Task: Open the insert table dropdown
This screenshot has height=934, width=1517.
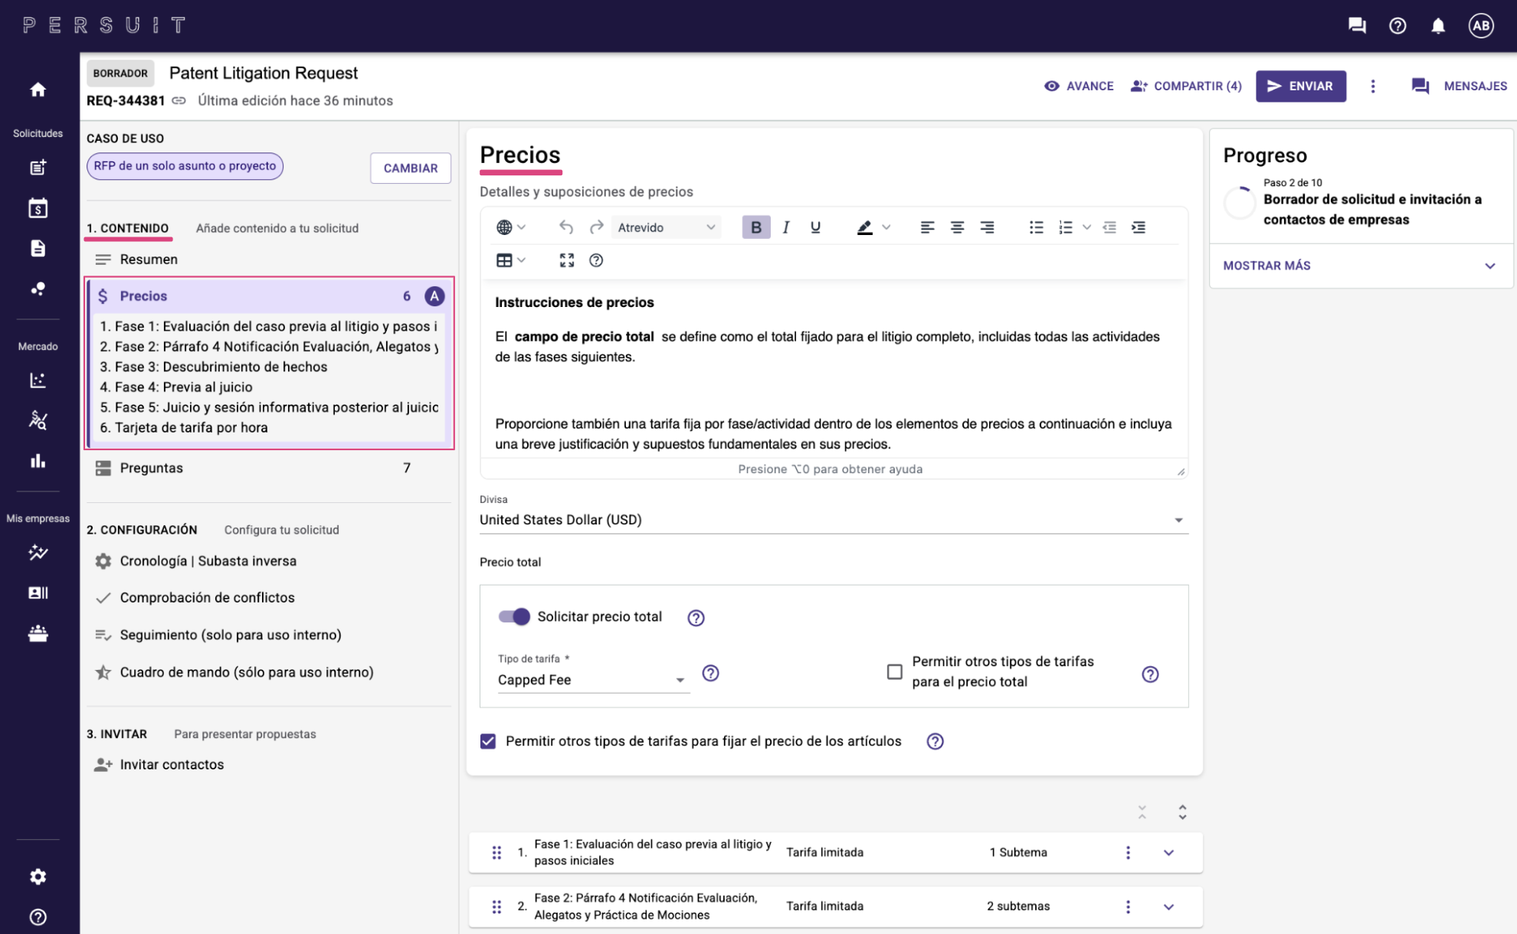Action: 510,260
